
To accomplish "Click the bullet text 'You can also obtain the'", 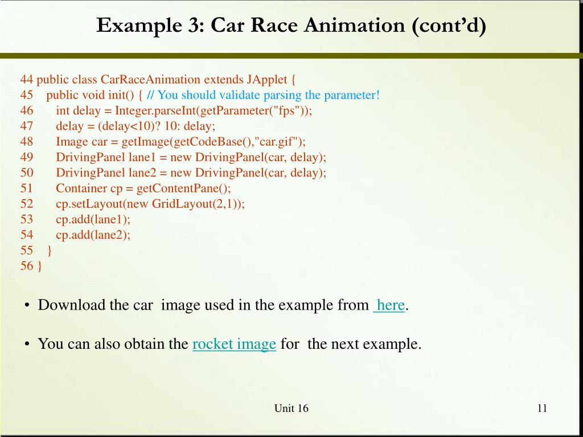I will pyautogui.click(x=113, y=344).
